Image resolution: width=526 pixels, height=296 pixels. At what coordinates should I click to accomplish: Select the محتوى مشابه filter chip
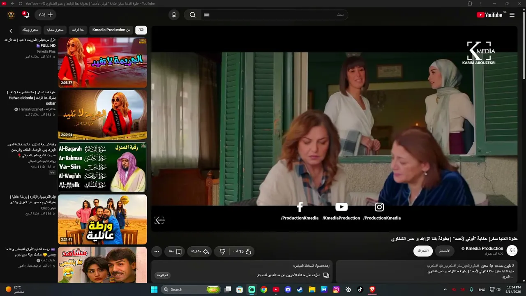[55, 30]
